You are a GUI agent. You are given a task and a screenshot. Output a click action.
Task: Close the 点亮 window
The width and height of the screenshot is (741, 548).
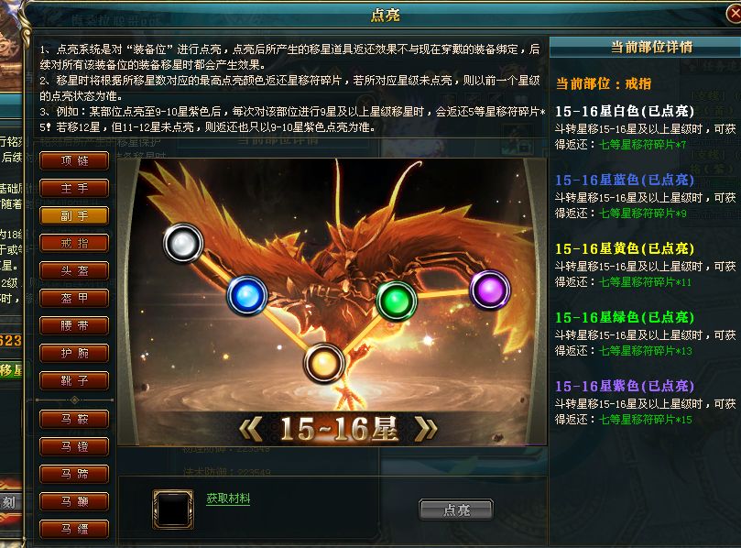(734, 14)
